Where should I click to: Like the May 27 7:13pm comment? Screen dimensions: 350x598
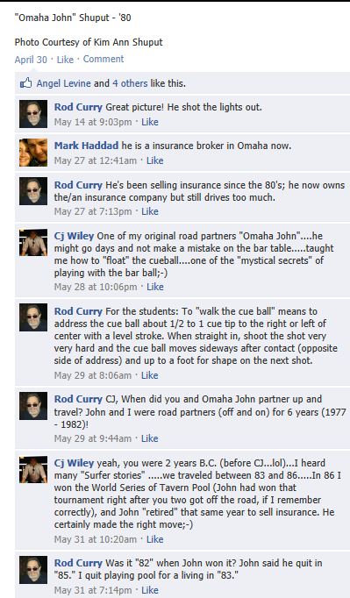(150, 211)
